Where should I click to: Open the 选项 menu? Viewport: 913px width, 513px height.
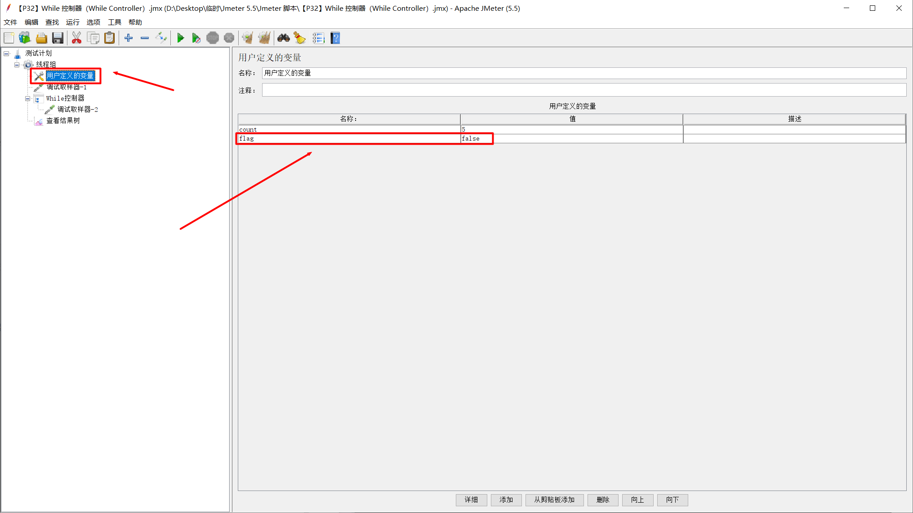click(93, 22)
